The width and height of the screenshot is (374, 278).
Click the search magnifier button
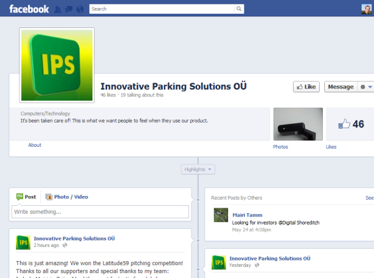coord(239,9)
